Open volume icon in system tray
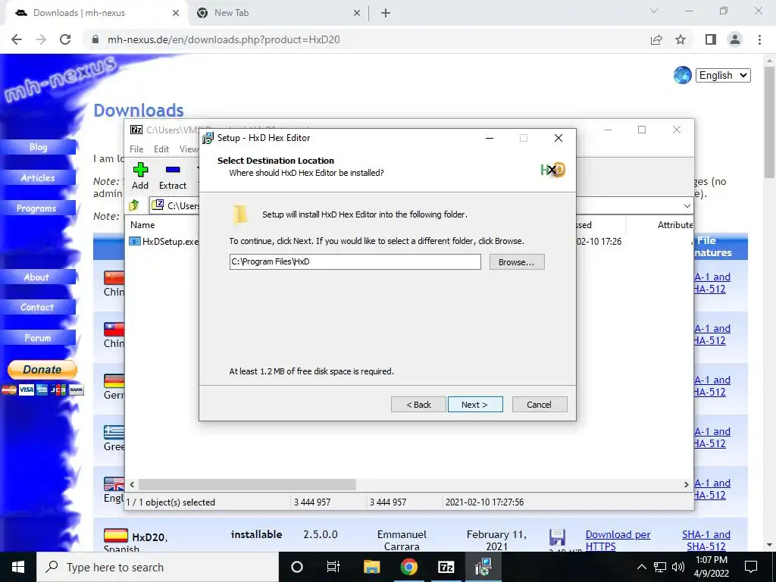The height and width of the screenshot is (582, 776). [x=678, y=567]
